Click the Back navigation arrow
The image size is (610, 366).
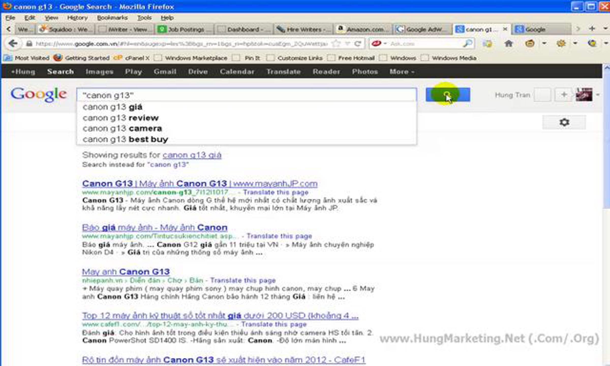tap(13, 44)
